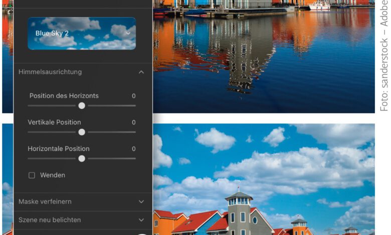Click the Himmelsausrichtung section title
The height and width of the screenshot is (235, 391).
pyautogui.click(x=50, y=72)
